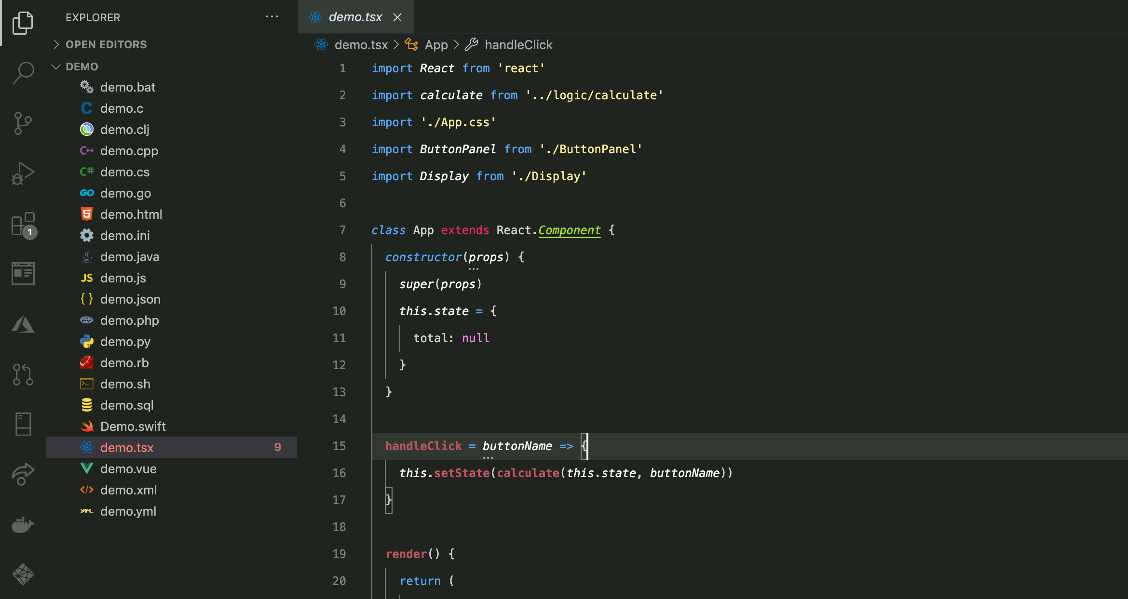This screenshot has width=1128, height=599.
Task: Open the preview panel icon in activity bar
Action: click(x=23, y=274)
